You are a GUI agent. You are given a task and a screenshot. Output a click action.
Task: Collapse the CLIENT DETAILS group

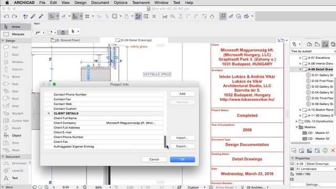pos(49,113)
